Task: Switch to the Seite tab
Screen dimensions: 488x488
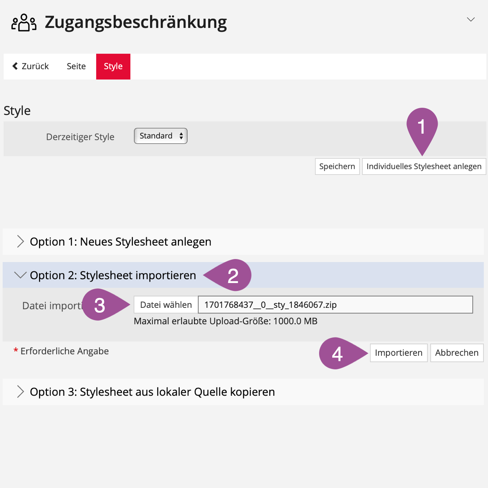Action: tap(76, 66)
